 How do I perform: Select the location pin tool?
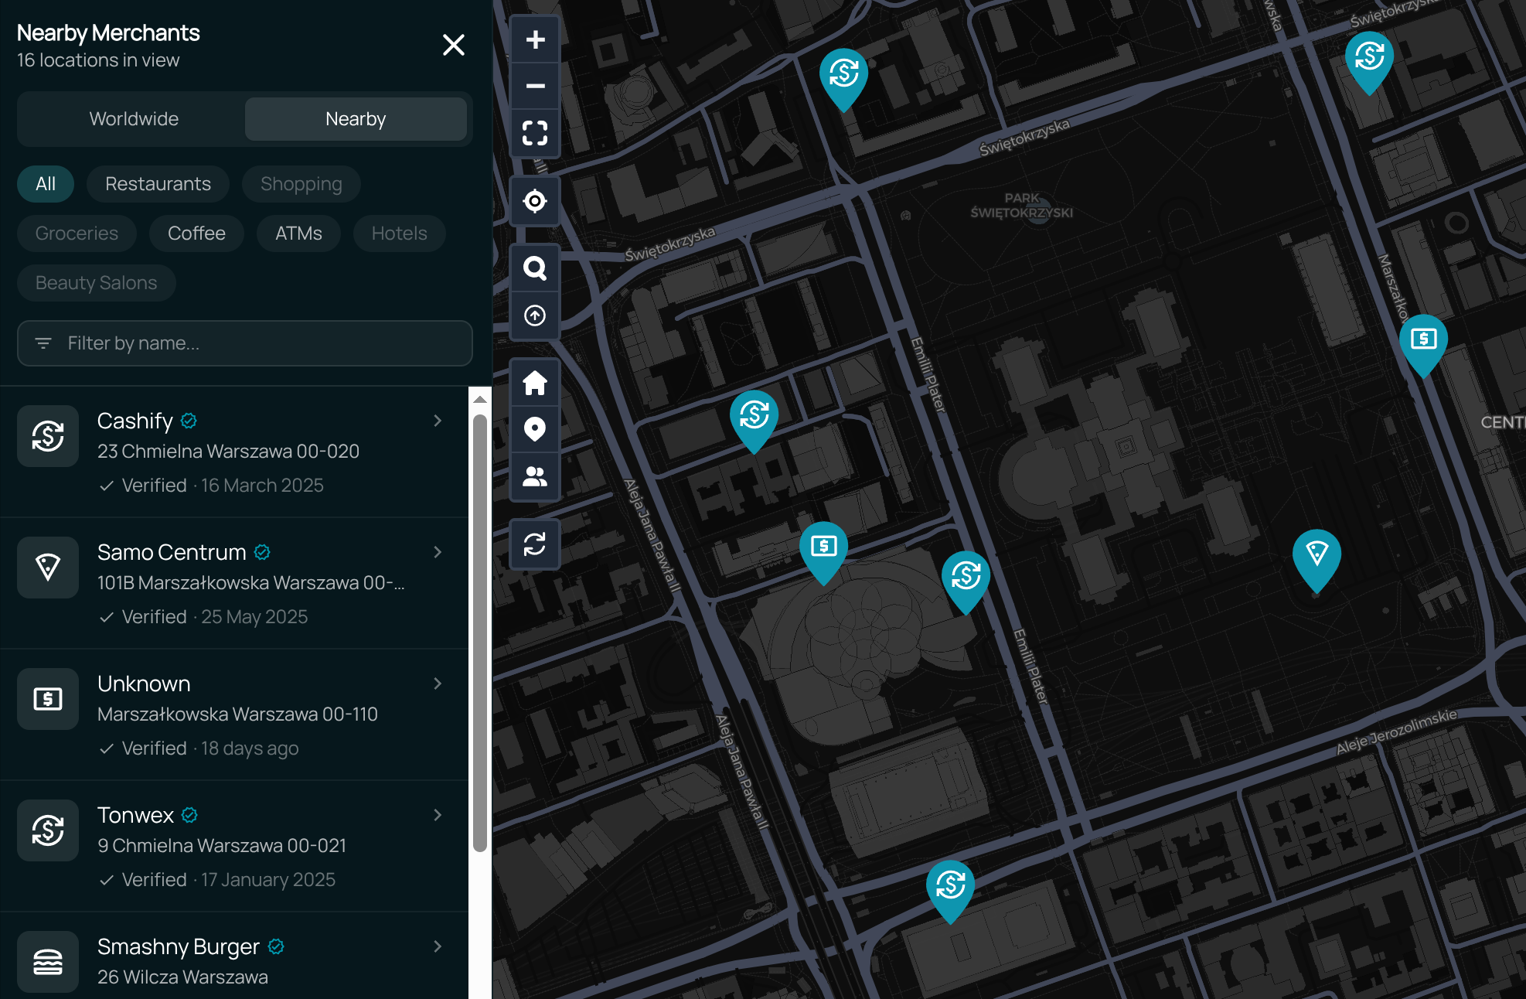coord(534,430)
